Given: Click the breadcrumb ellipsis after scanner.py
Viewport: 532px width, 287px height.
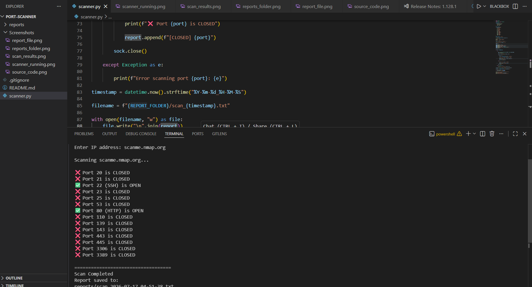Looking at the screenshot, I should click(x=110, y=17).
